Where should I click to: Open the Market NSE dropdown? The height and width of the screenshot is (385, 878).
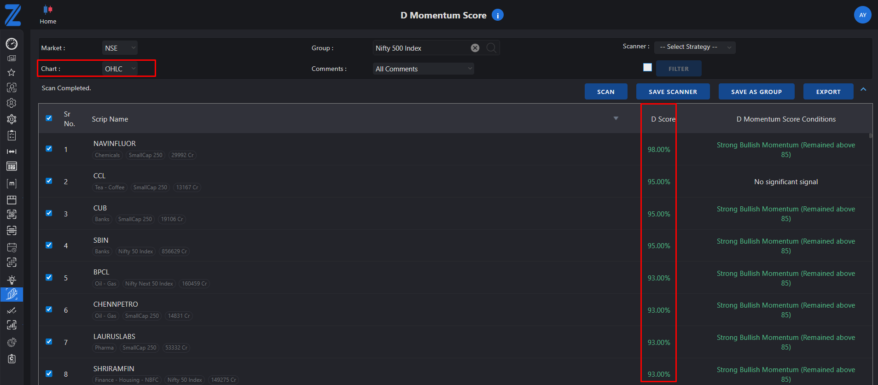120,48
